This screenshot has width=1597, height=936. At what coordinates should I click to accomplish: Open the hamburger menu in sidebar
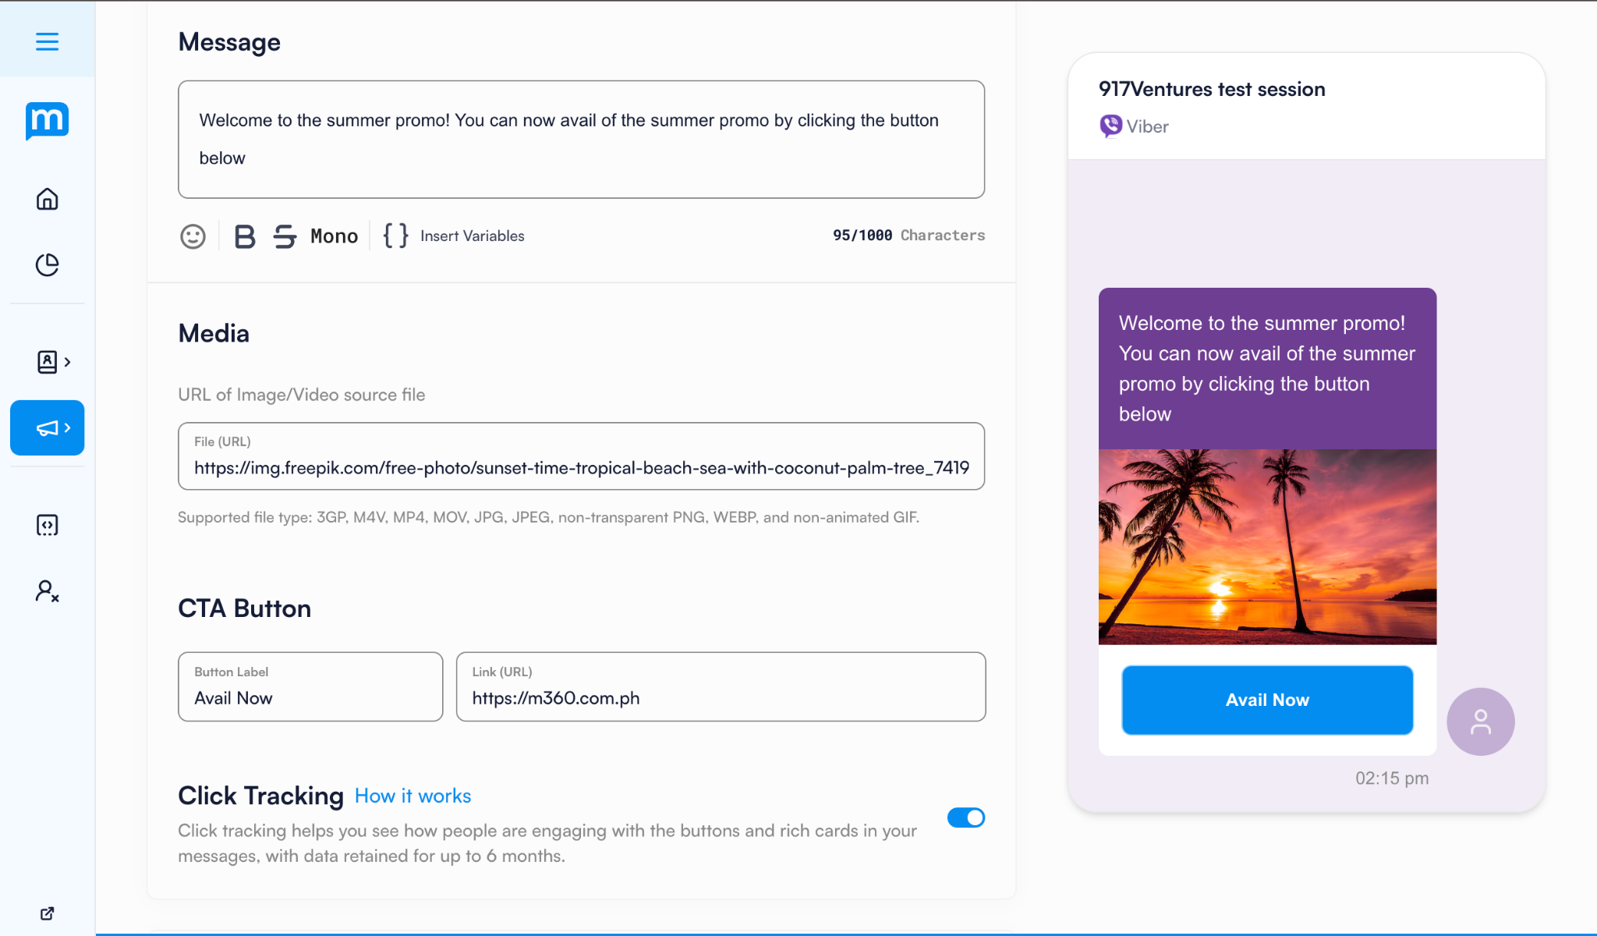tap(47, 41)
